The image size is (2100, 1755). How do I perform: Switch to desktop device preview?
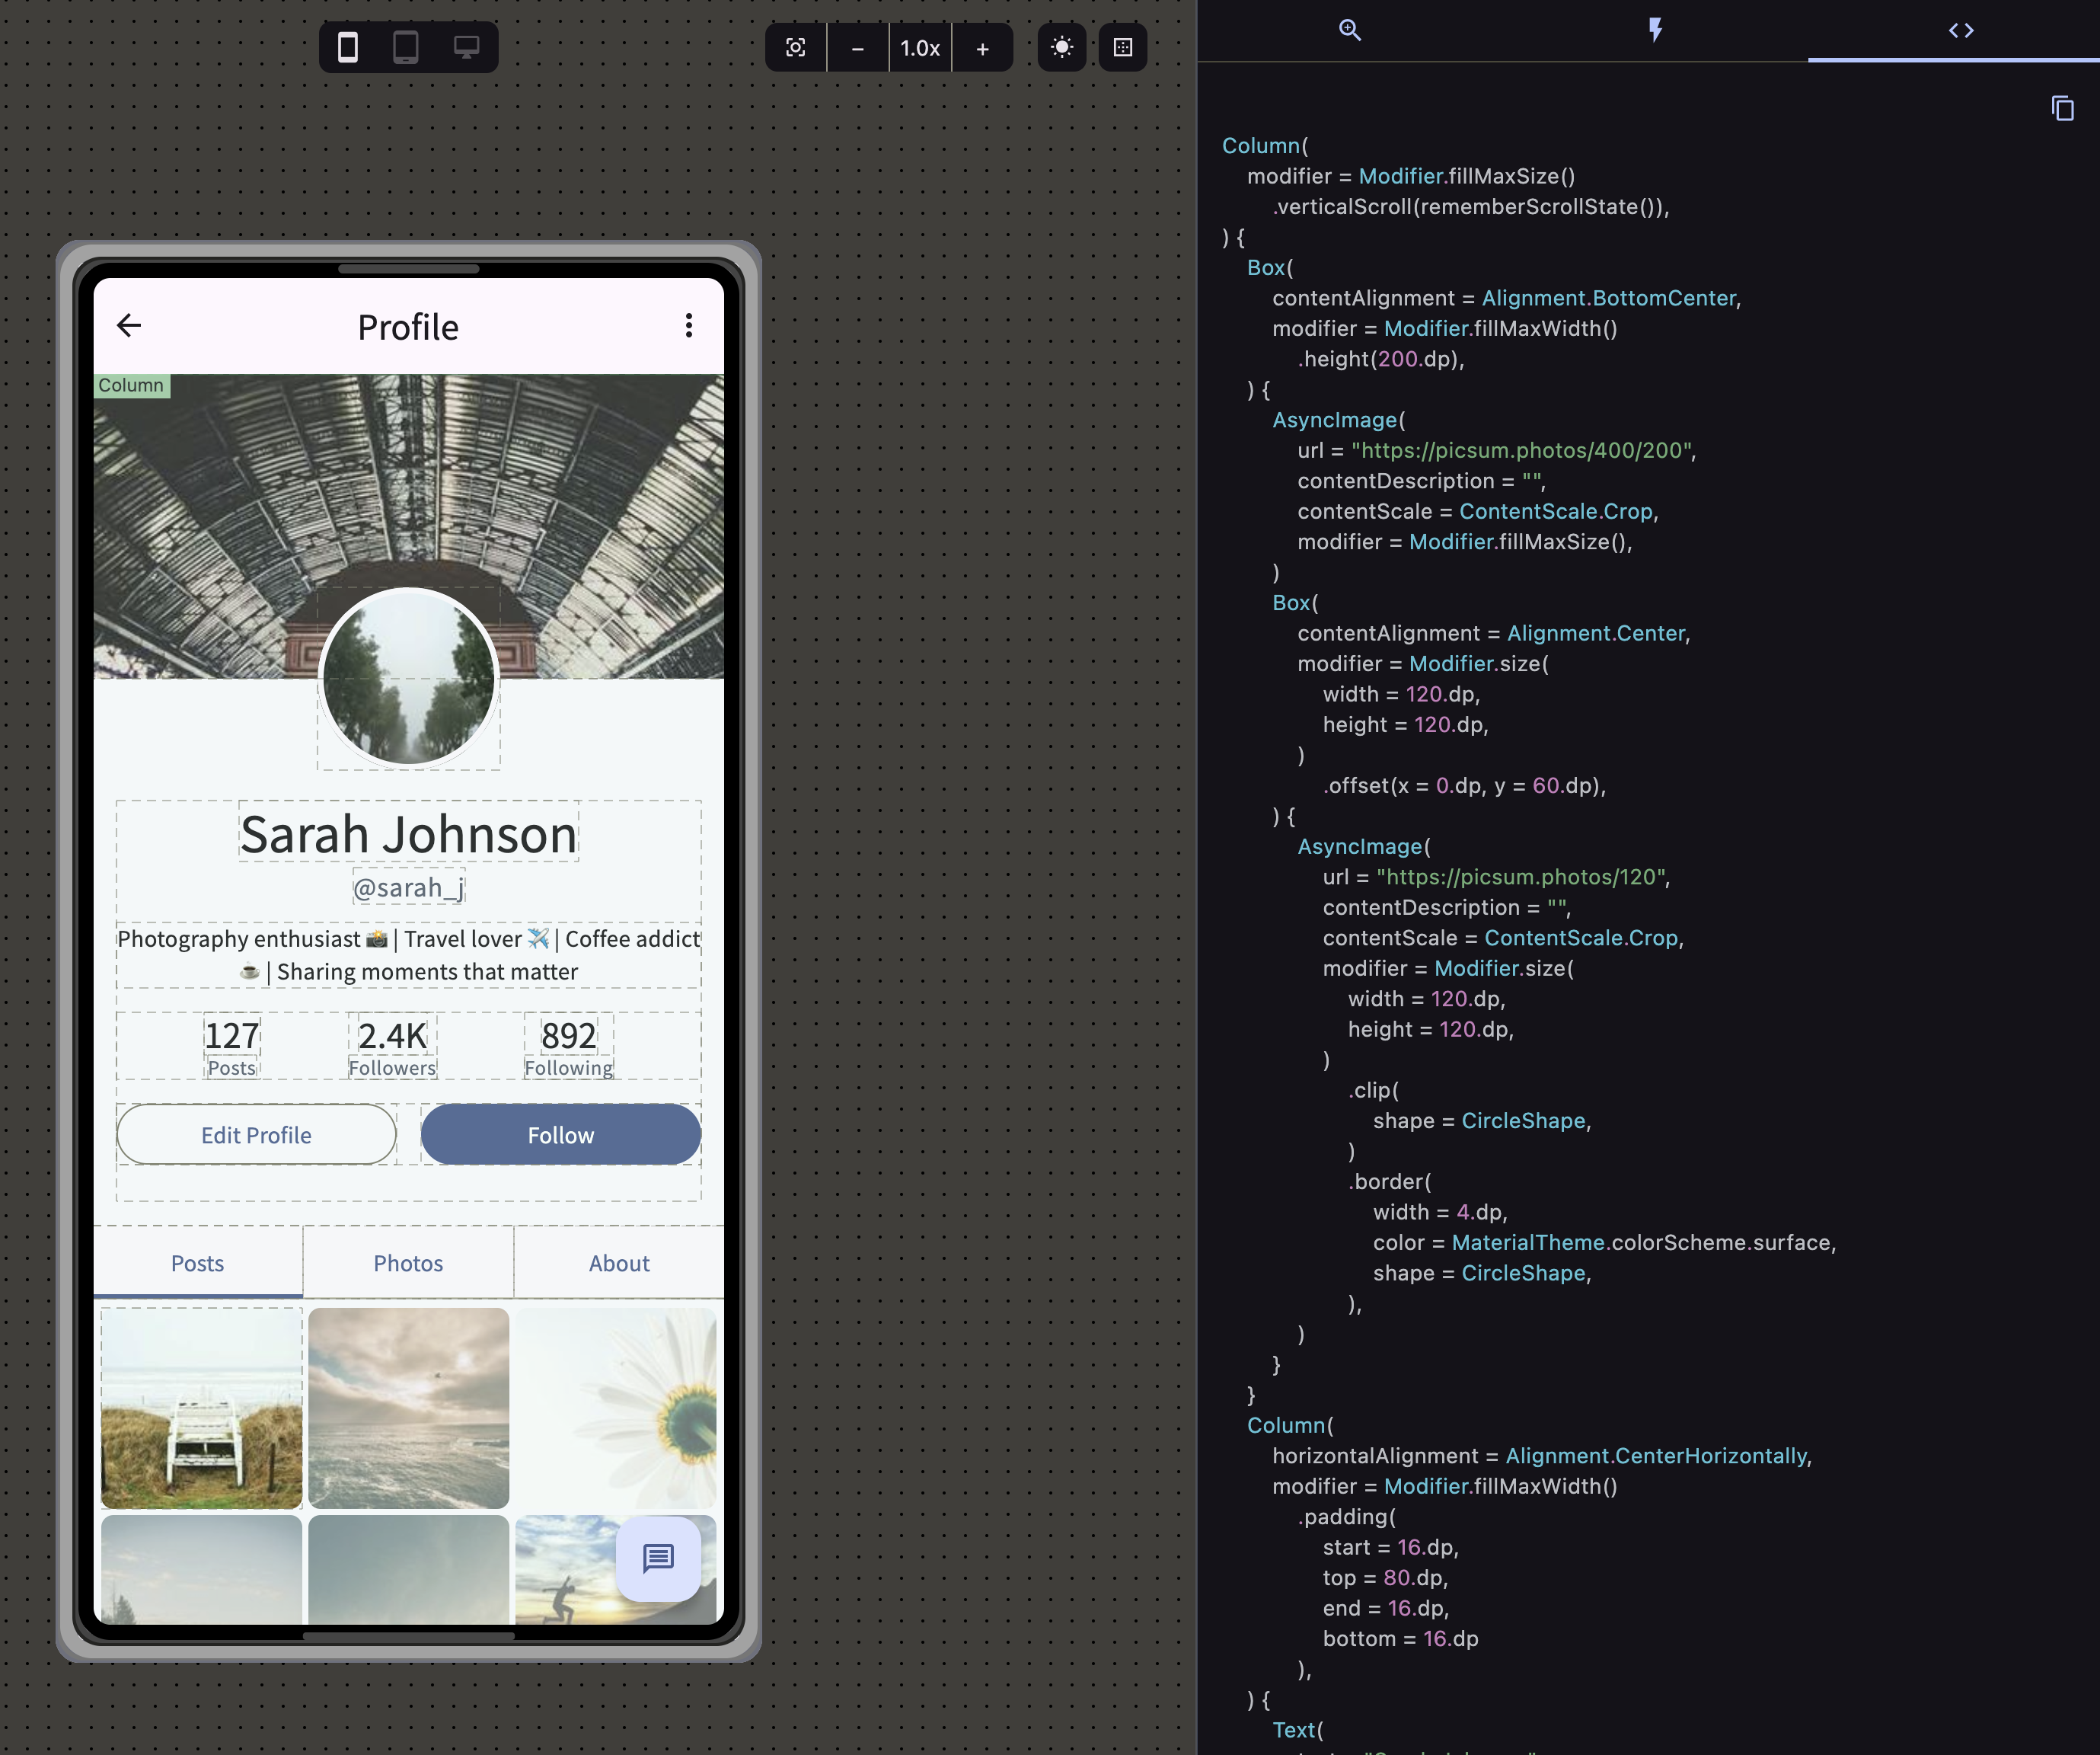point(466,47)
